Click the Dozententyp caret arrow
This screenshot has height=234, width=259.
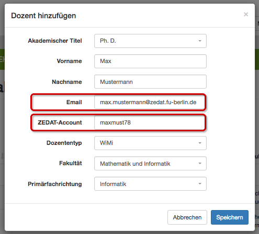(x=200, y=143)
